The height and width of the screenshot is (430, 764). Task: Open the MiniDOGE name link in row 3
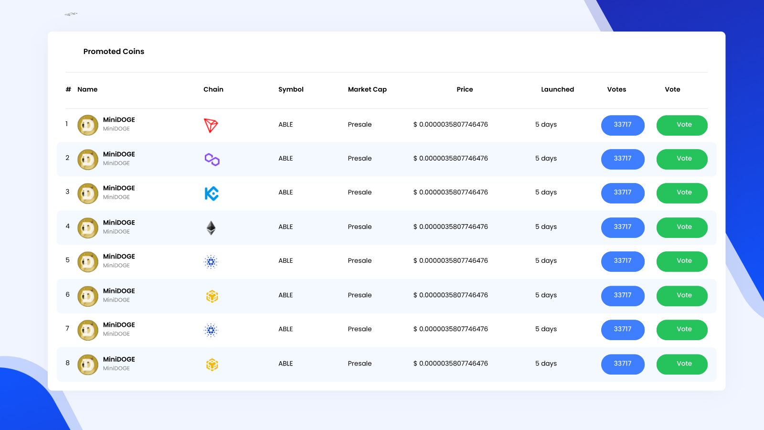coord(119,188)
